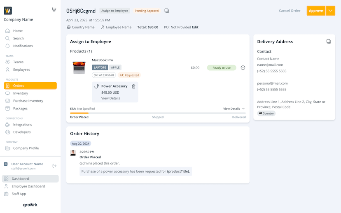Edit the PO number
Screen dimensions: 341x213
[x=195, y=27]
